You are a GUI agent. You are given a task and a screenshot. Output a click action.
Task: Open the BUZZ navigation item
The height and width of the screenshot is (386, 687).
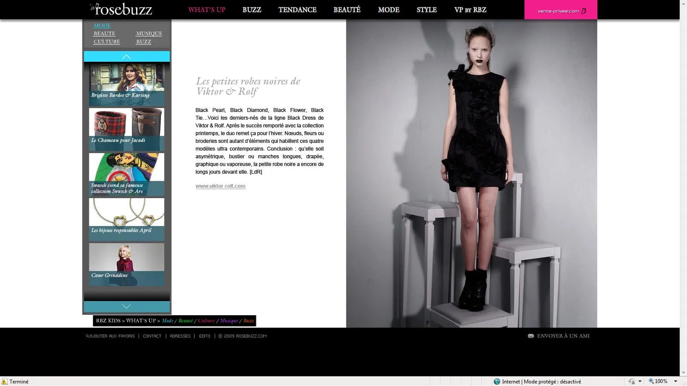(x=252, y=10)
